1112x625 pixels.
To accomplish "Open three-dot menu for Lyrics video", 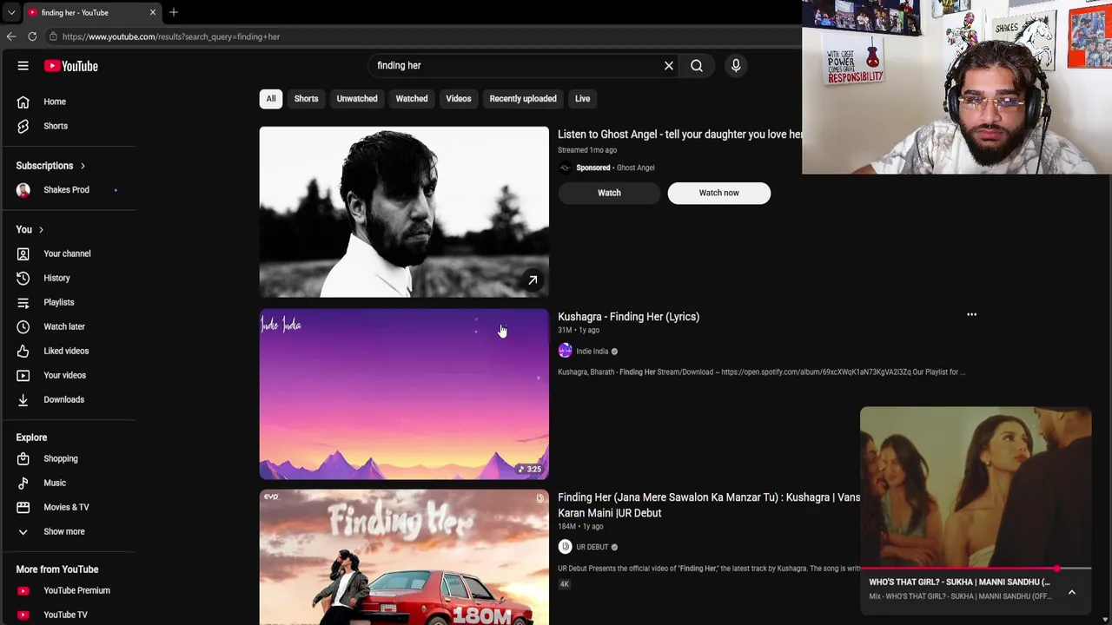I will [971, 315].
